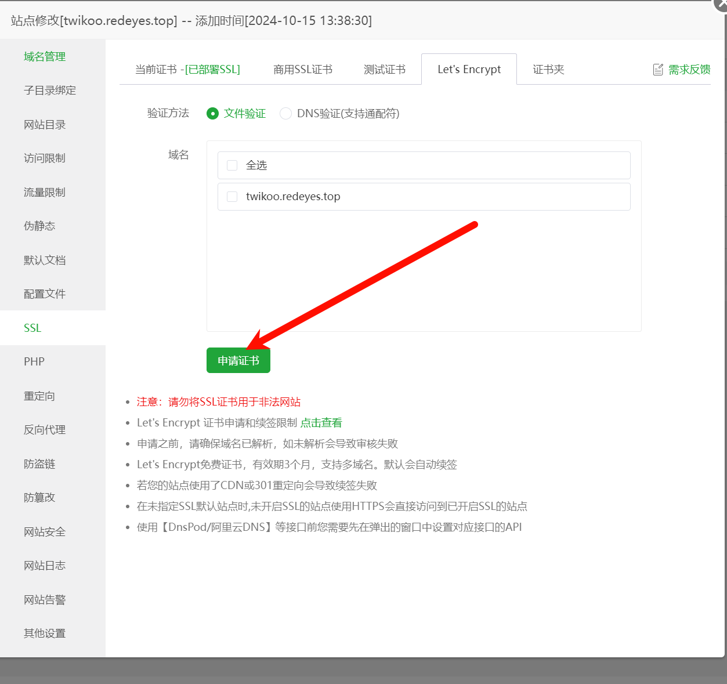Viewport: 727px width, 684px height.
Task: Select the 文件验证 verification method
Action: click(x=213, y=114)
